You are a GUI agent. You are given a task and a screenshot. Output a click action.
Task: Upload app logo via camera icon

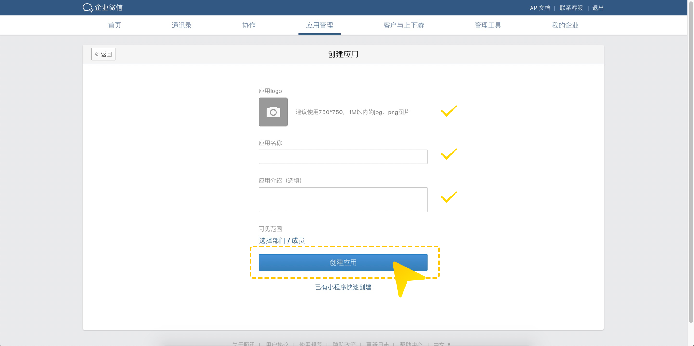[273, 112]
